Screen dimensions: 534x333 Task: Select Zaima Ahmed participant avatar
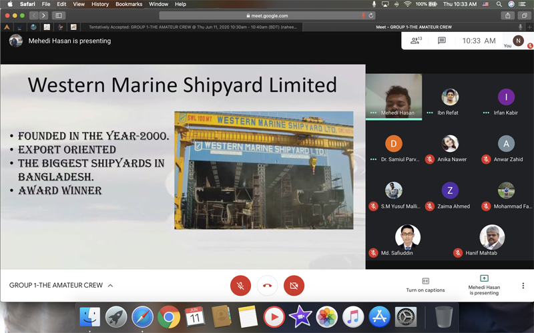click(450, 190)
